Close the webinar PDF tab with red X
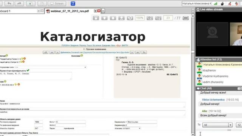242x136 pixels. (x=99, y=11)
